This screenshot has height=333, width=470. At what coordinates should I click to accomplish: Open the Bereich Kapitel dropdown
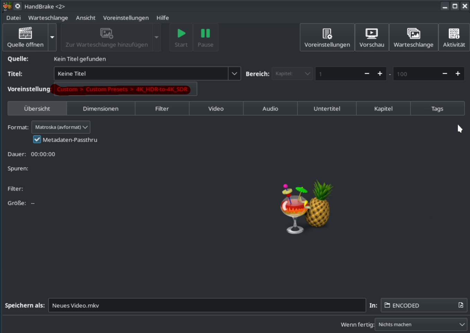292,73
